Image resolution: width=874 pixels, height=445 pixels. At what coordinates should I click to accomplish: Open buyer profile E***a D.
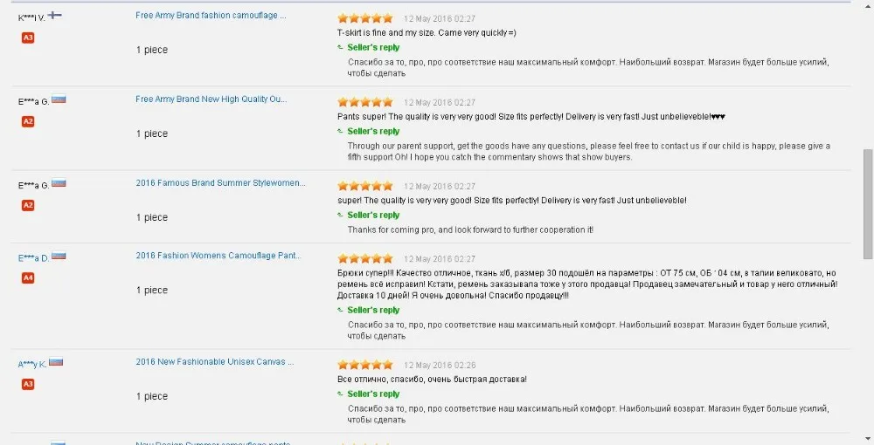coord(33,258)
